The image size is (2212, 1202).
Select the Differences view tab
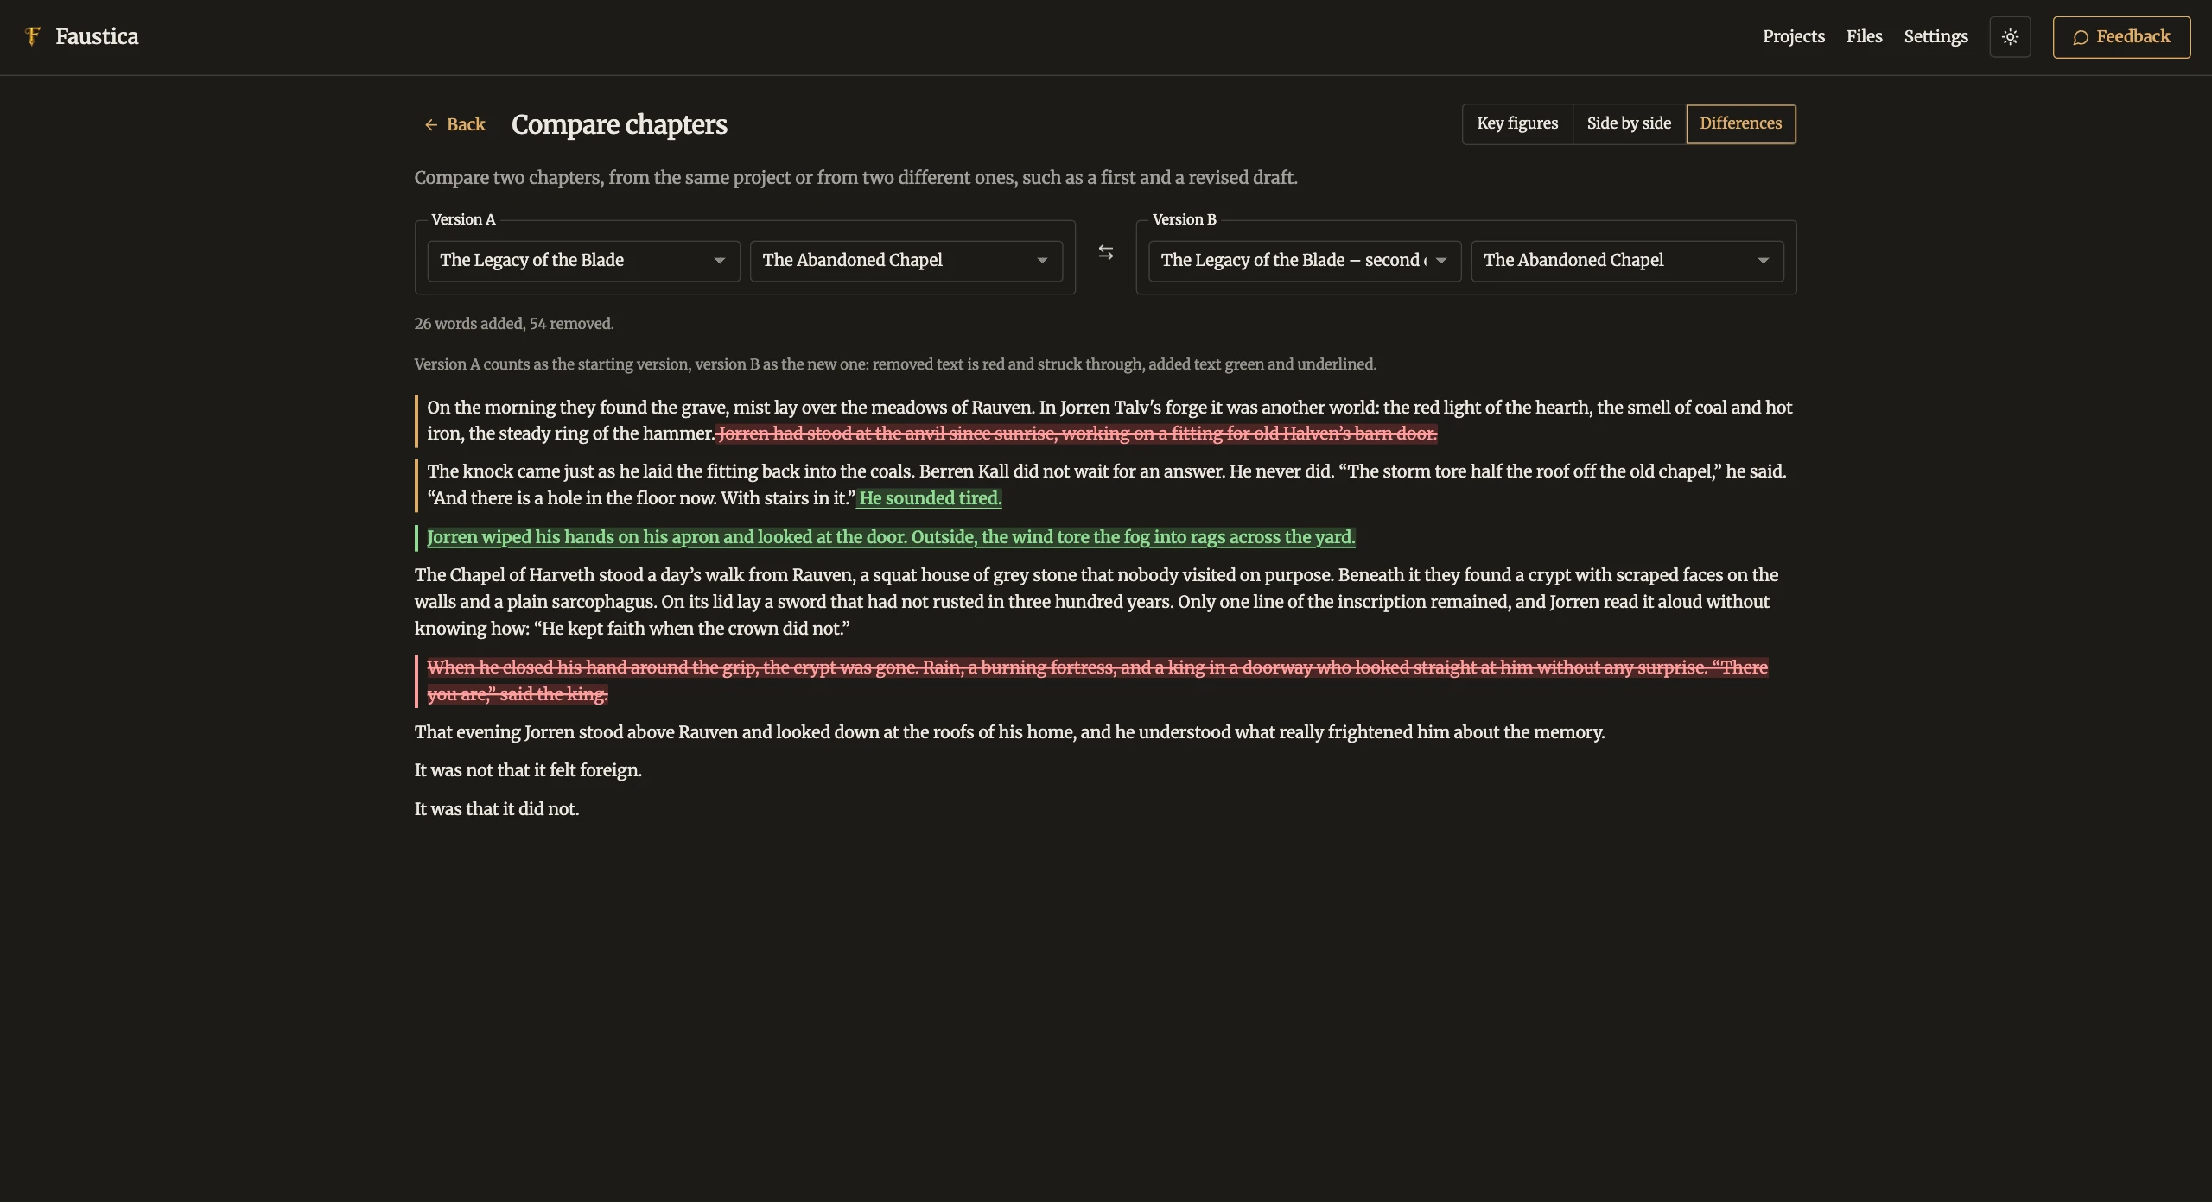[x=1740, y=123]
